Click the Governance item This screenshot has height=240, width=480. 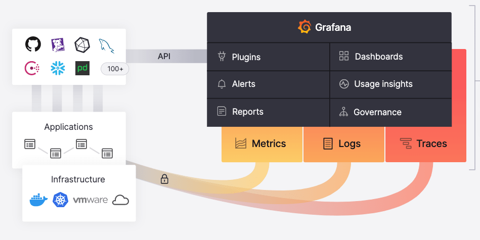coord(390,112)
